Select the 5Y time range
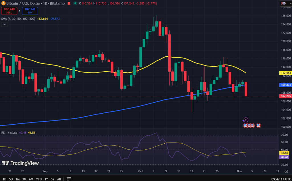292x181 pixels. [x=52, y=179]
